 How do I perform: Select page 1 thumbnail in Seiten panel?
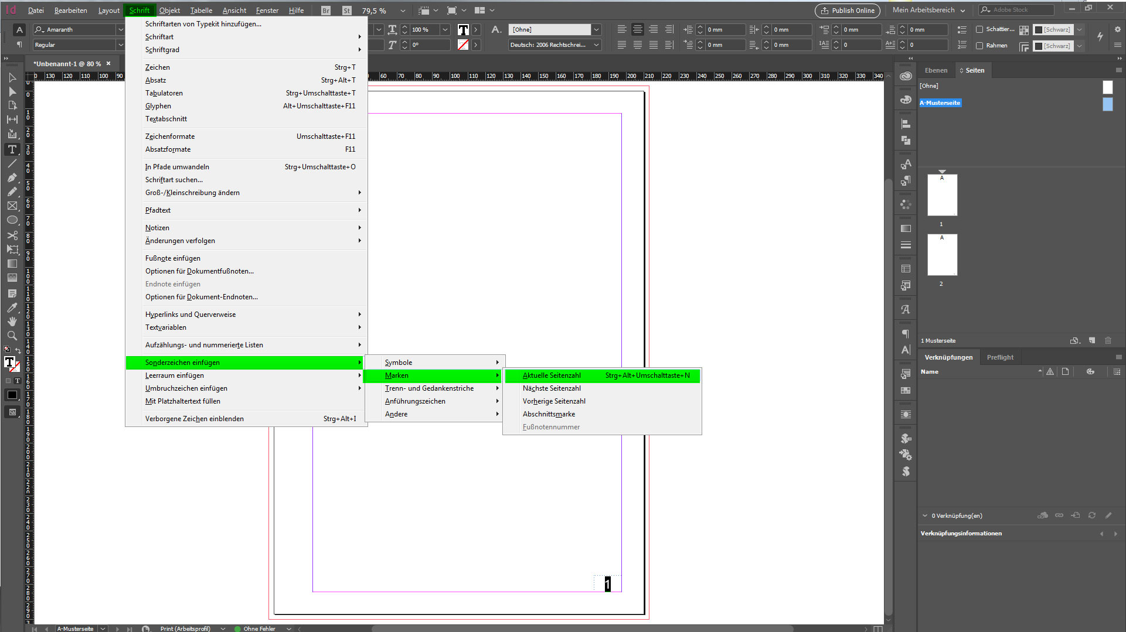click(942, 195)
